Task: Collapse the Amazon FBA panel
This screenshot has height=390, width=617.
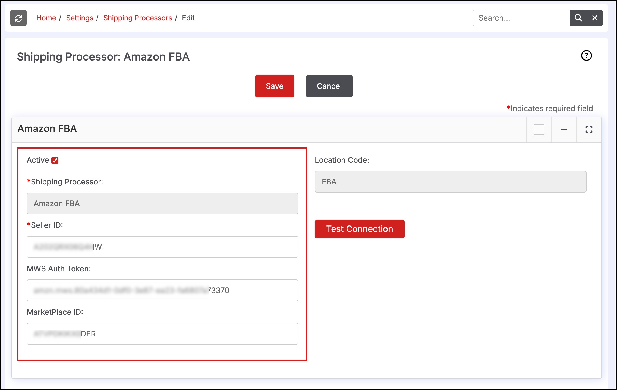Action: (564, 130)
